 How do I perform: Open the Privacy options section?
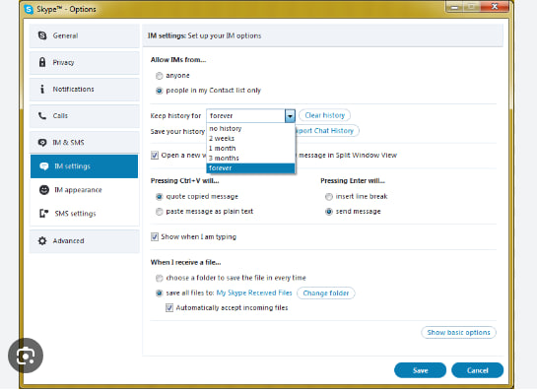point(85,62)
